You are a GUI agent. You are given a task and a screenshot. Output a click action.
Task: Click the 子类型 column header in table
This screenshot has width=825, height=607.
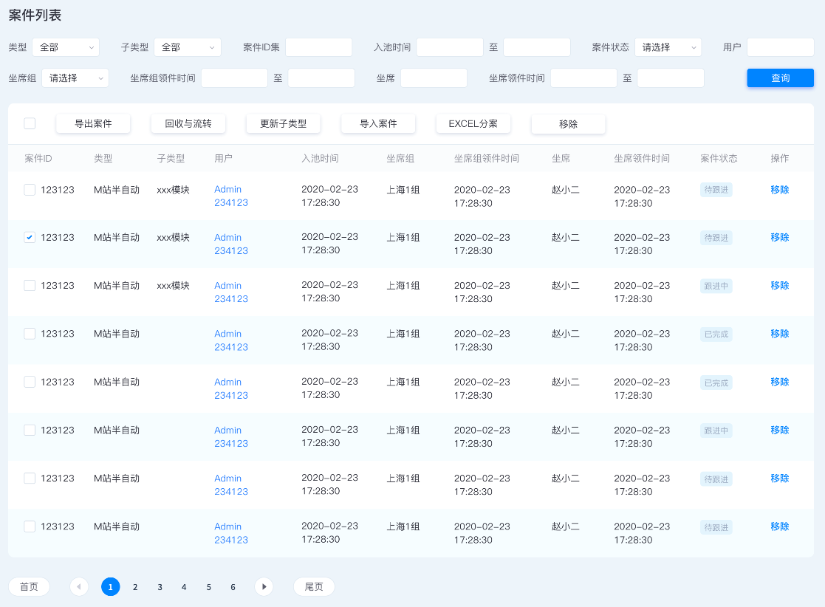click(x=171, y=158)
